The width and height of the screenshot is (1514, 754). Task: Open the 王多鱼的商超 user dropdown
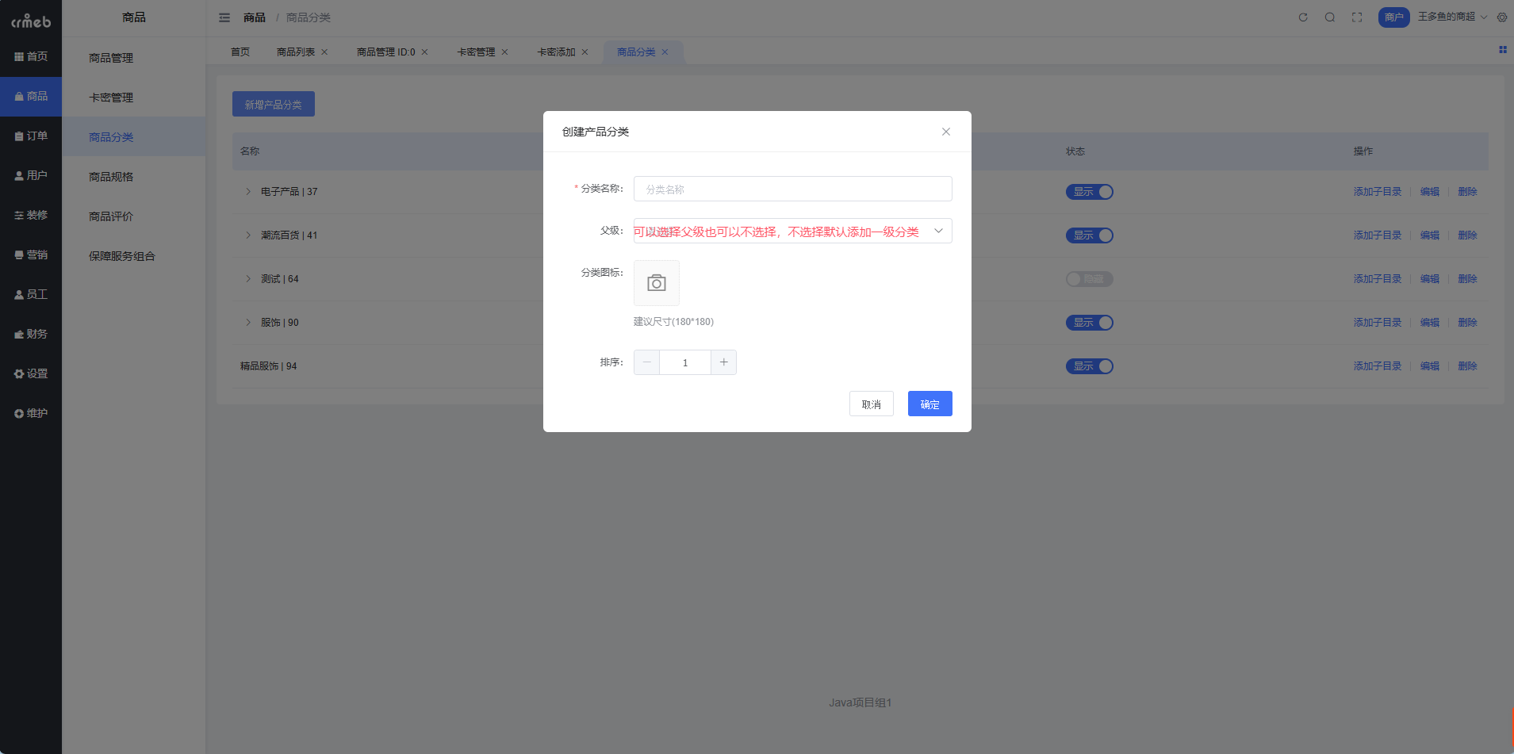coord(1451,17)
